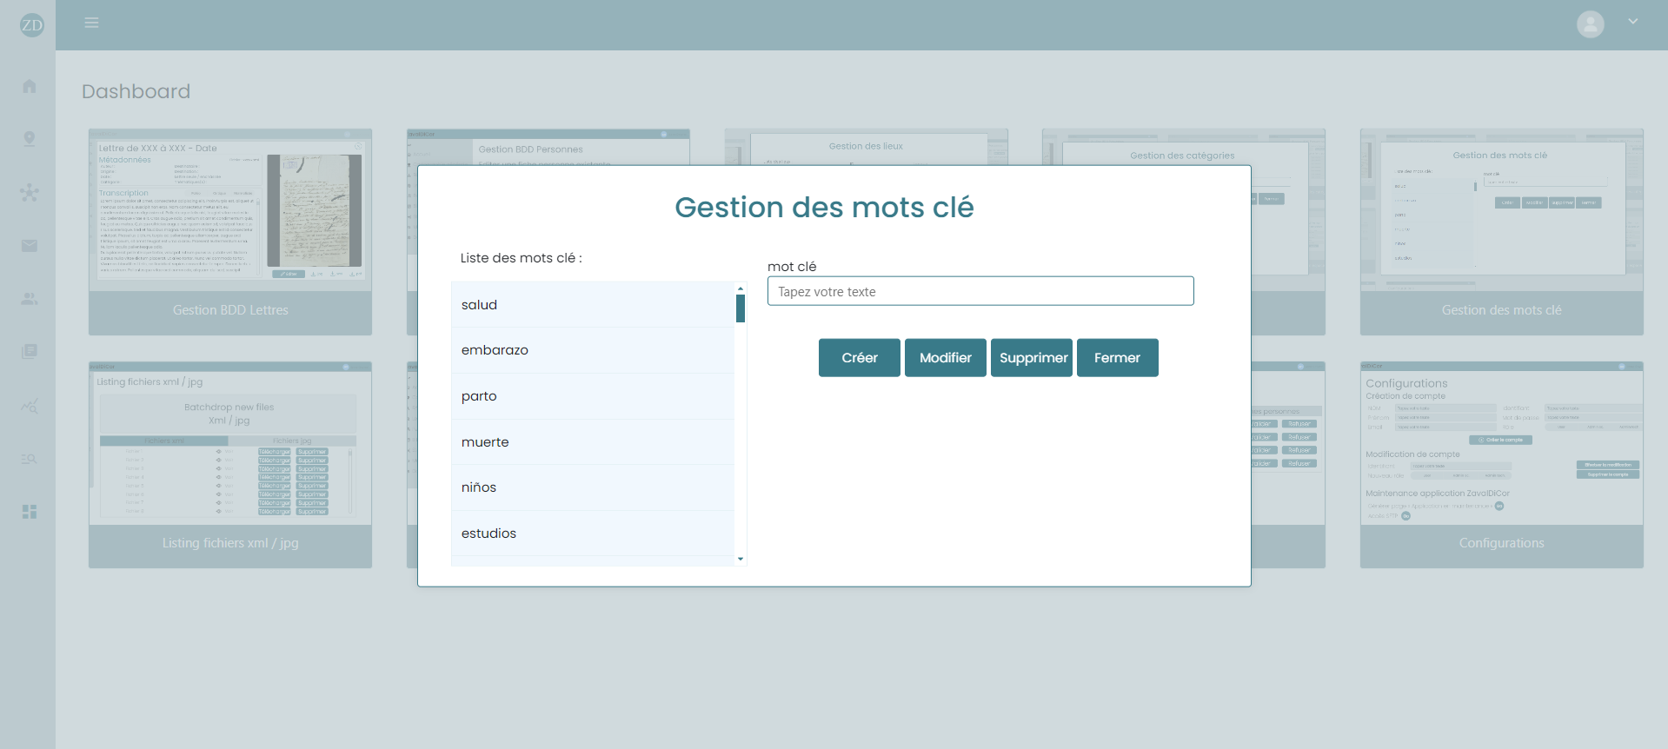Open the people group sidebar icon
Screen dimensions: 1668x749
tap(30, 299)
